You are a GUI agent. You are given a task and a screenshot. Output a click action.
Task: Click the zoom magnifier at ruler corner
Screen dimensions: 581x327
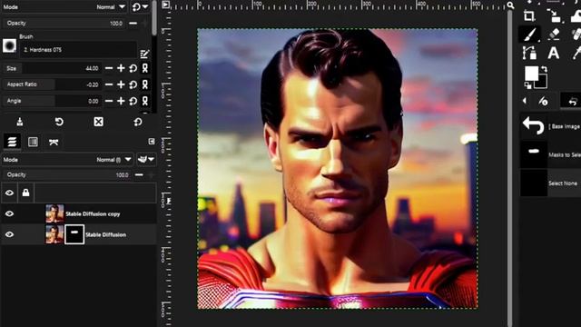click(510, 5)
